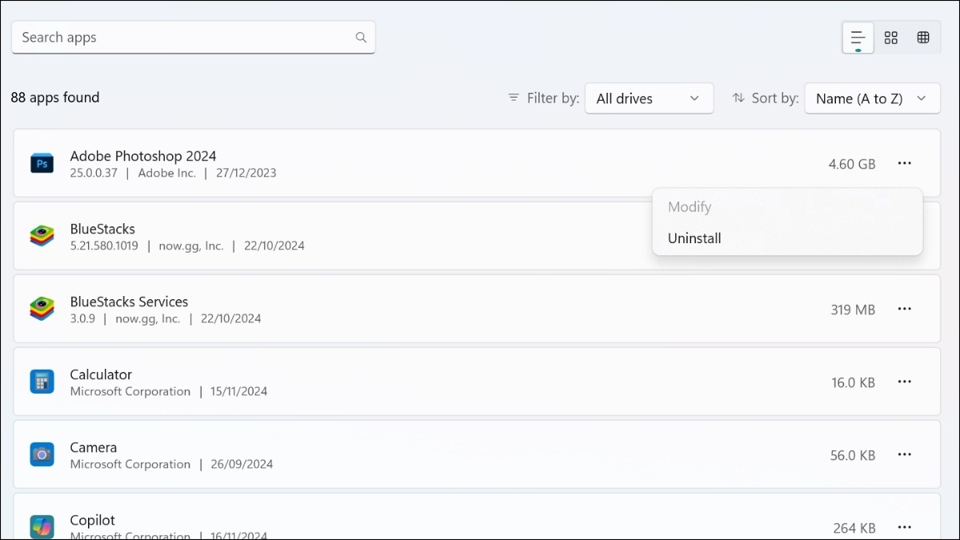The height and width of the screenshot is (540, 960).
Task: Click the Calculator app icon
Action: pyautogui.click(x=42, y=382)
